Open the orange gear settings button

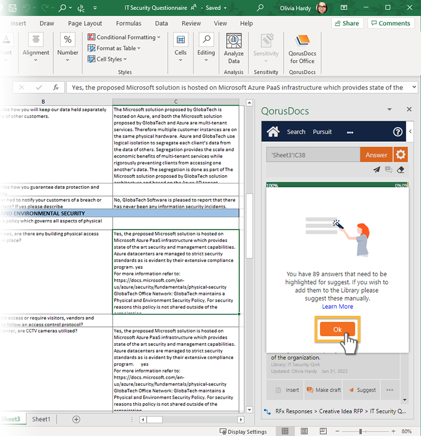coord(401,155)
